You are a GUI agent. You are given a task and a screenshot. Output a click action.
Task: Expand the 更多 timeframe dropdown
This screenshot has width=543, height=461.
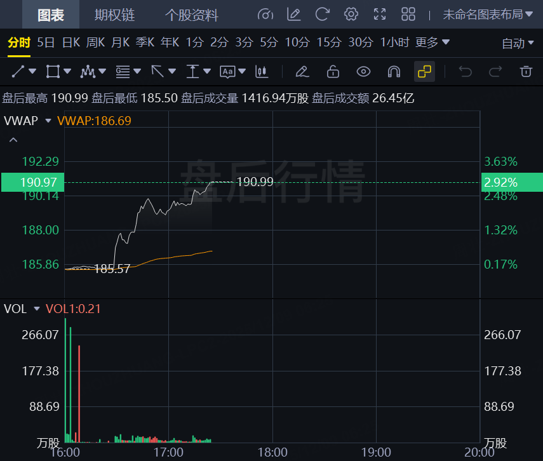[x=432, y=43]
